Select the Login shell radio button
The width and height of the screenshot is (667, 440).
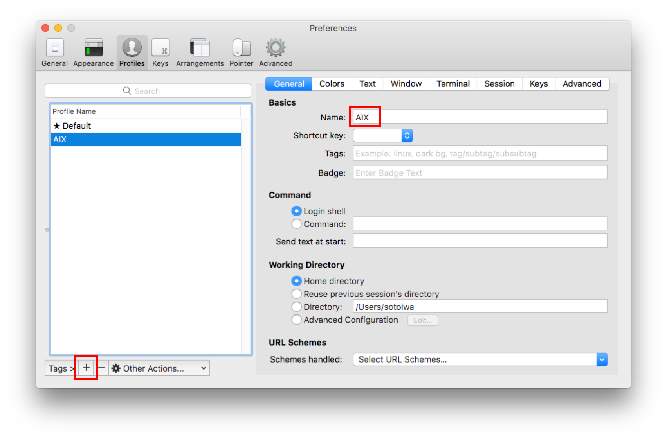[x=296, y=211]
